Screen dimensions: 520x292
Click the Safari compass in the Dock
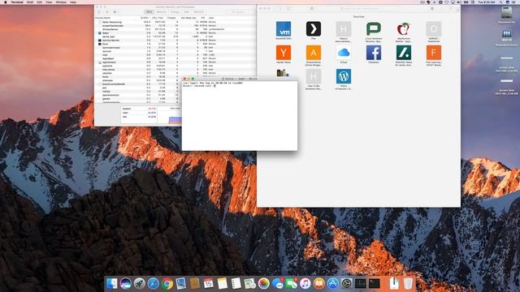point(154,284)
